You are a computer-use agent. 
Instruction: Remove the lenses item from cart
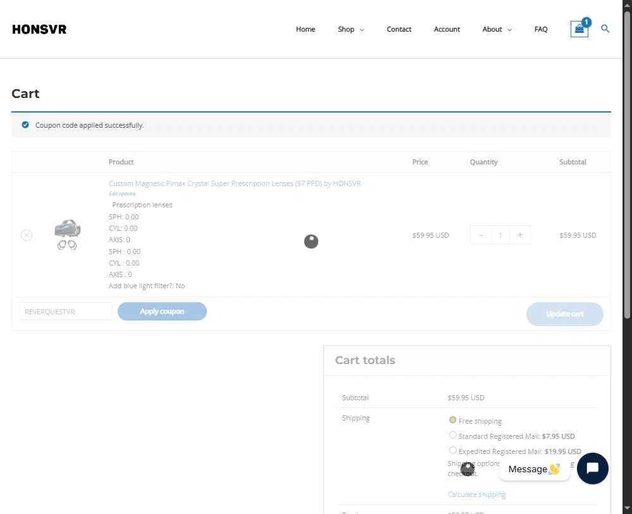[27, 235]
